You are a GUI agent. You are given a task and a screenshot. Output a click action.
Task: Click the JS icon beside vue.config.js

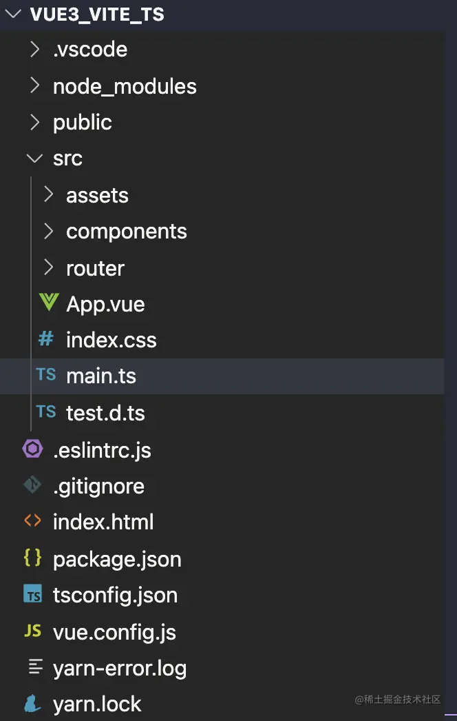(x=32, y=631)
